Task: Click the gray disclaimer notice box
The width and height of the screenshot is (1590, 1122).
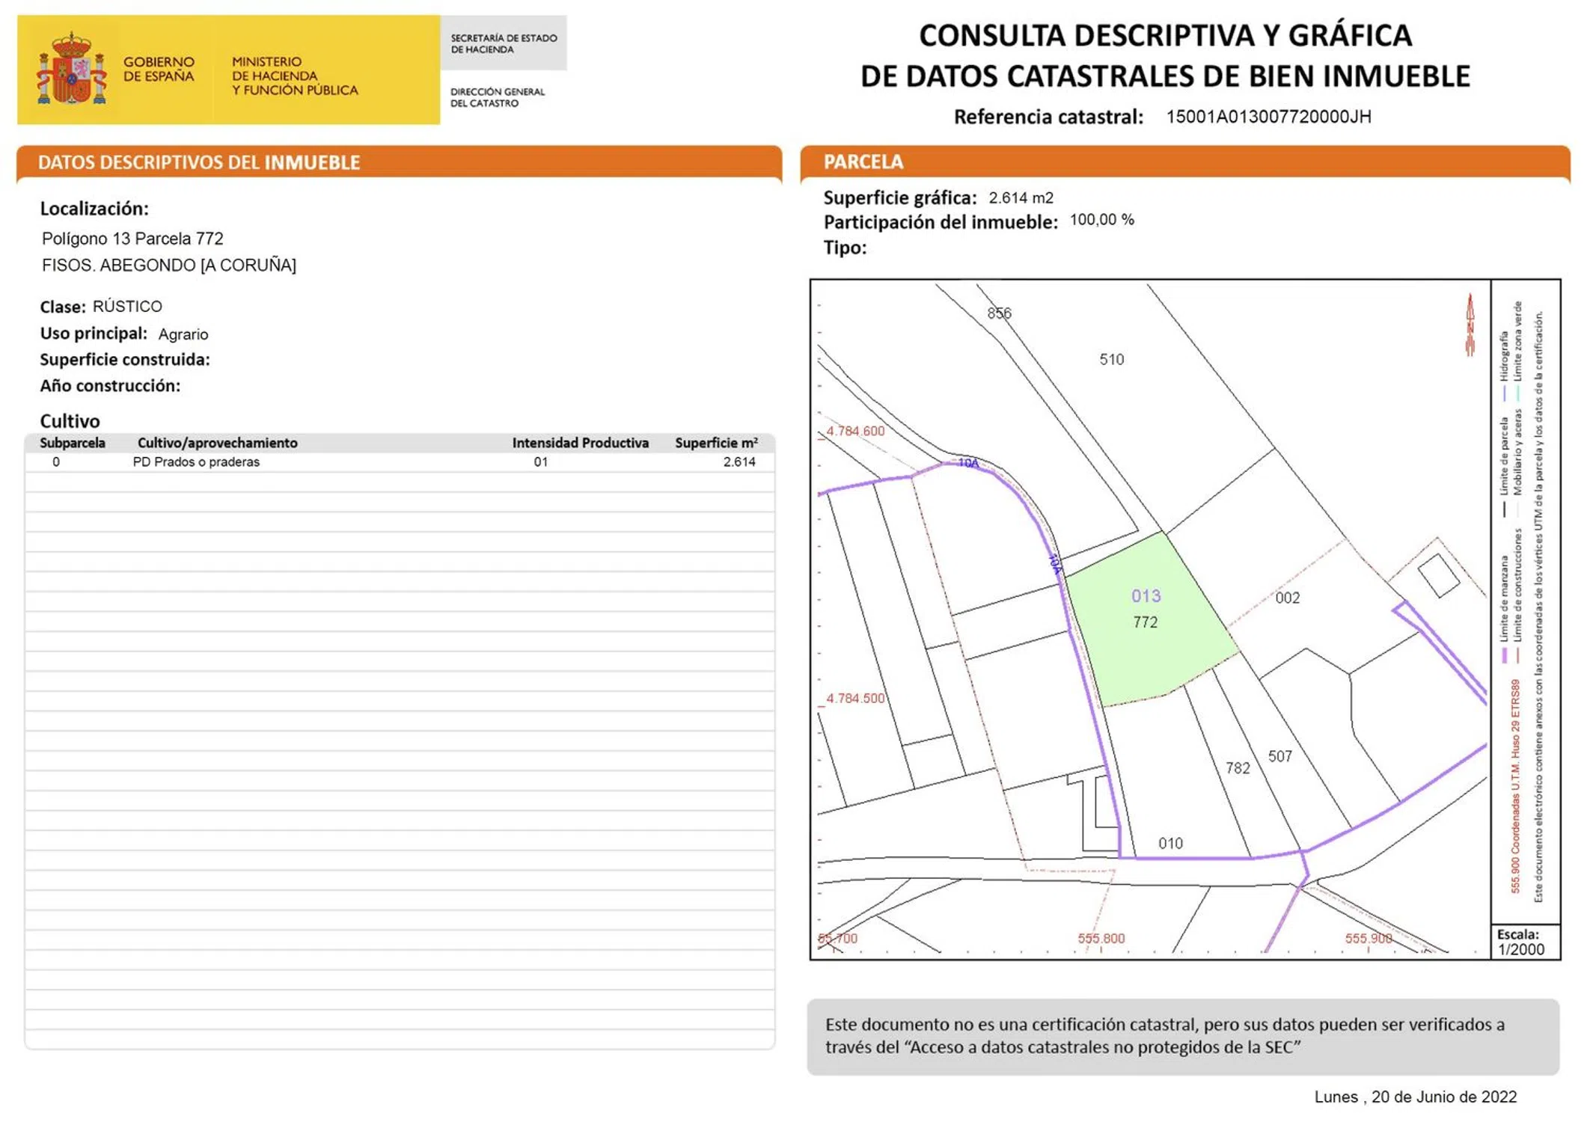Action: [x=1182, y=1036]
